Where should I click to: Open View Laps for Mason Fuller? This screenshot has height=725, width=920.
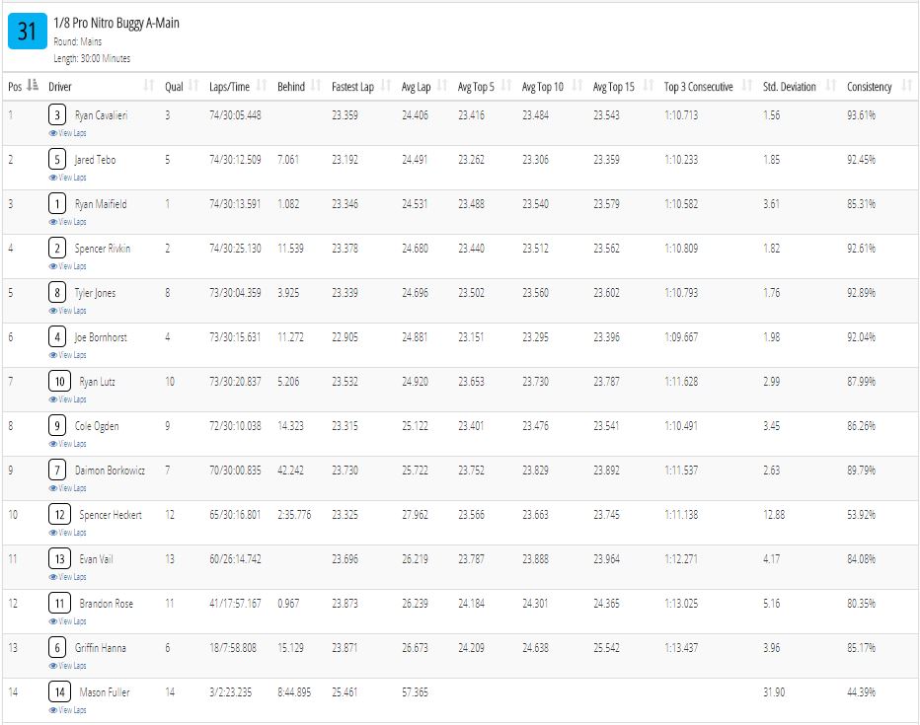(67, 710)
